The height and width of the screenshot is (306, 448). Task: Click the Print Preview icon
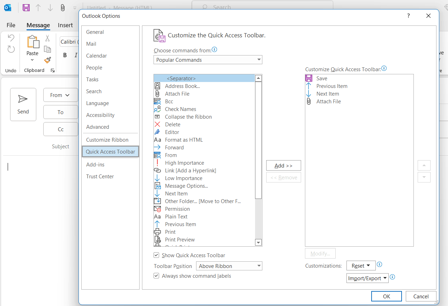[157, 239]
